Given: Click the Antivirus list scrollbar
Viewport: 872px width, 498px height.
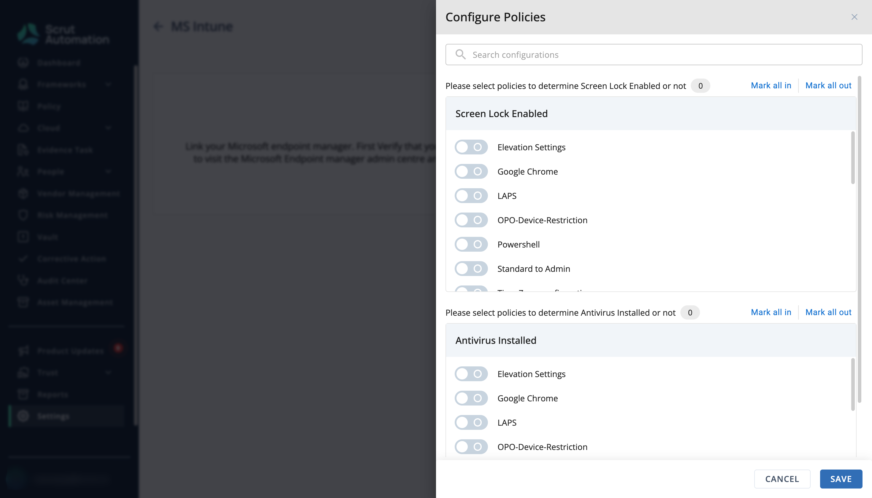Looking at the screenshot, I should (x=852, y=384).
